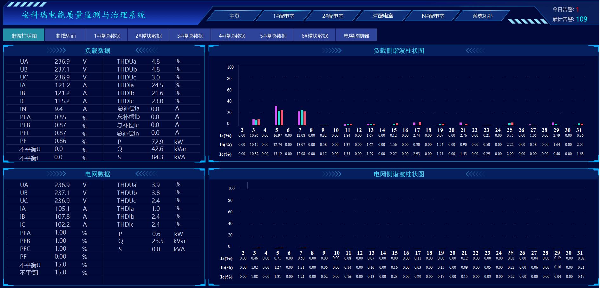
Task: Click the cumulative alarm count 109
Action: pos(581,19)
